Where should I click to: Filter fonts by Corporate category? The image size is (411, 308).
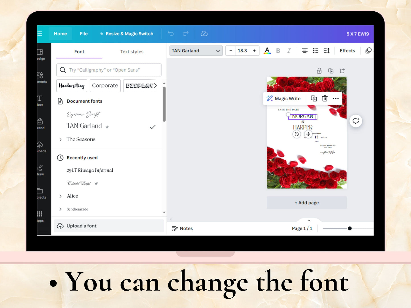click(x=105, y=86)
